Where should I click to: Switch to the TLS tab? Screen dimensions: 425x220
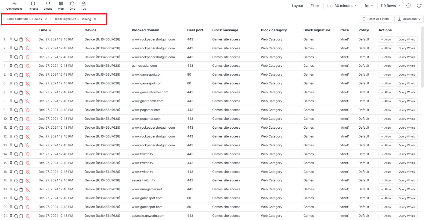[x=84, y=6]
